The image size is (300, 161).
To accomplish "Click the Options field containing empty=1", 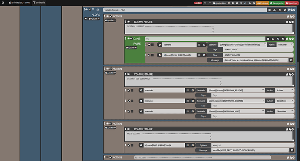I will [x=253, y=145].
